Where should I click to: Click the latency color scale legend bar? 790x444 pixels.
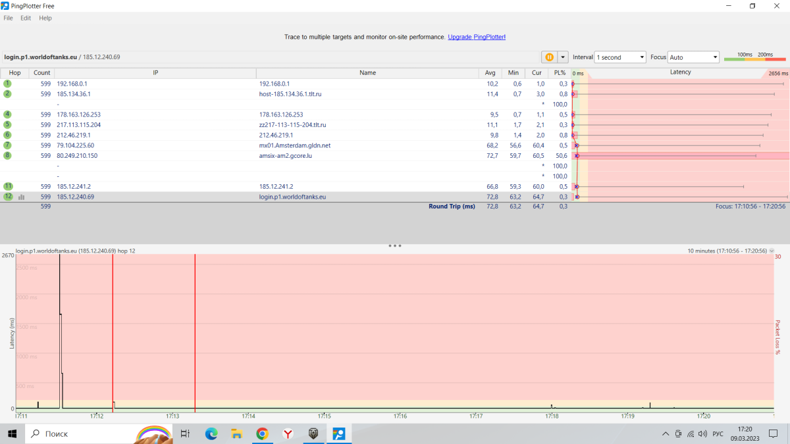tap(754, 60)
